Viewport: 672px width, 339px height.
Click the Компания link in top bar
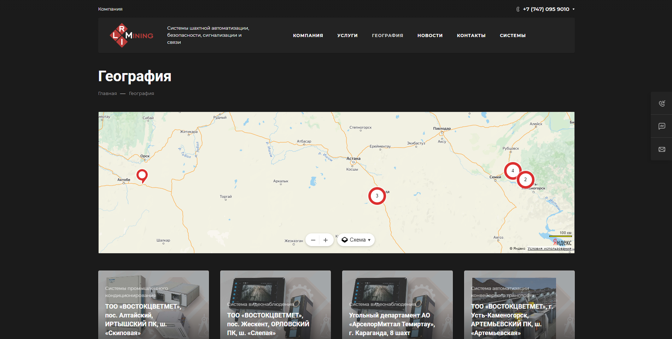pos(110,9)
